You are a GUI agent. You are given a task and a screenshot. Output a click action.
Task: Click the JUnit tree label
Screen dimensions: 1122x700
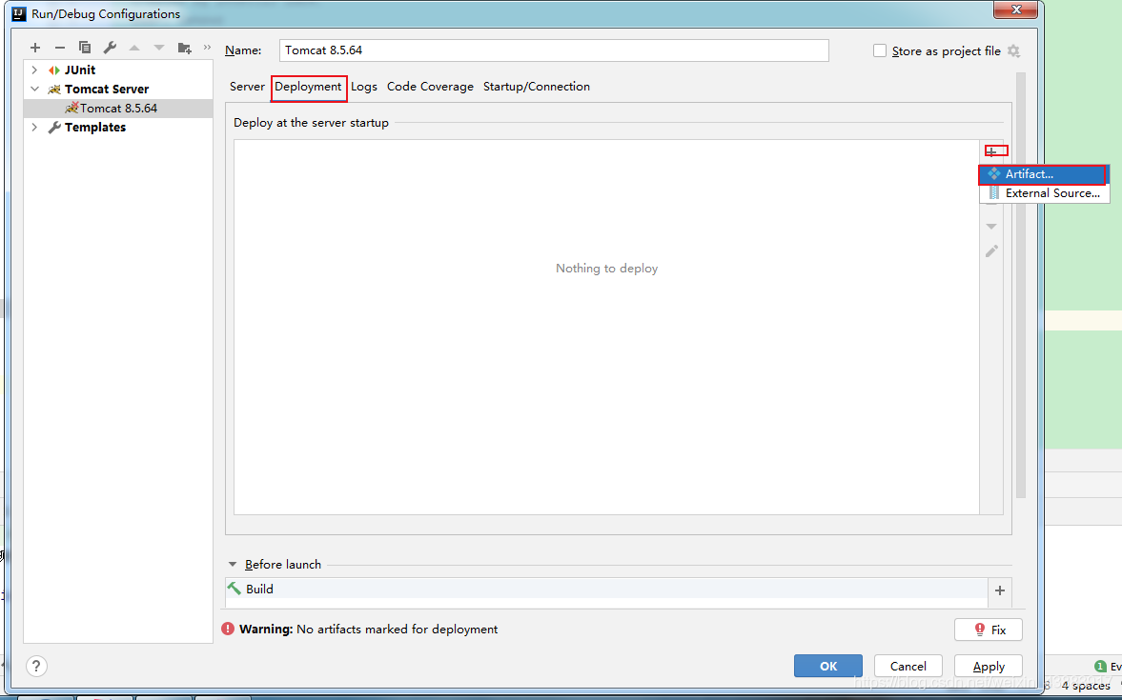(x=79, y=70)
